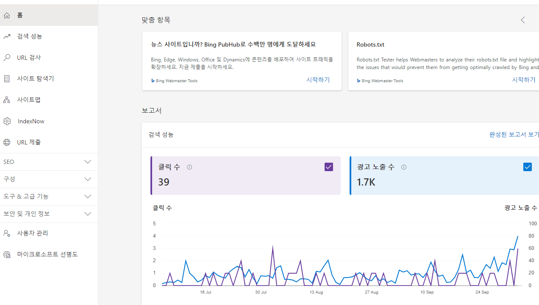Screen dimensions: 539x305
Task: Open the 사용자 관리 section
Action: (31, 233)
